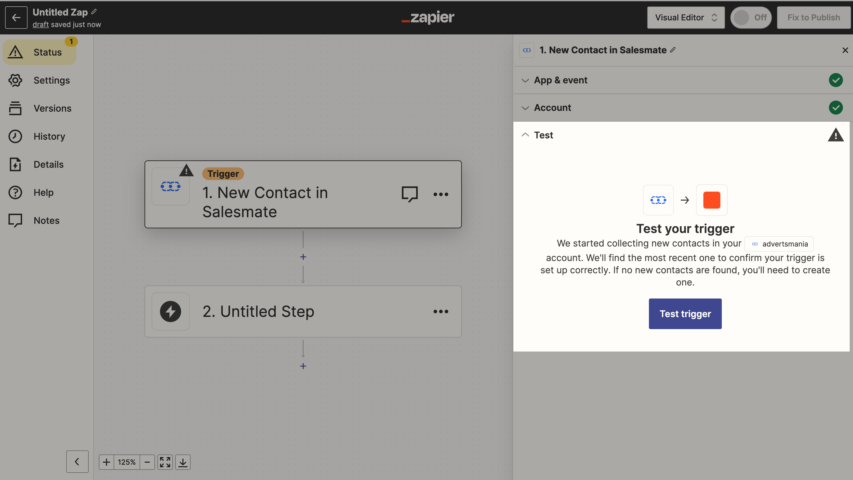853x480 pixels.
Task: Click the Settings gear icon
Action: (x=15, y=80)
